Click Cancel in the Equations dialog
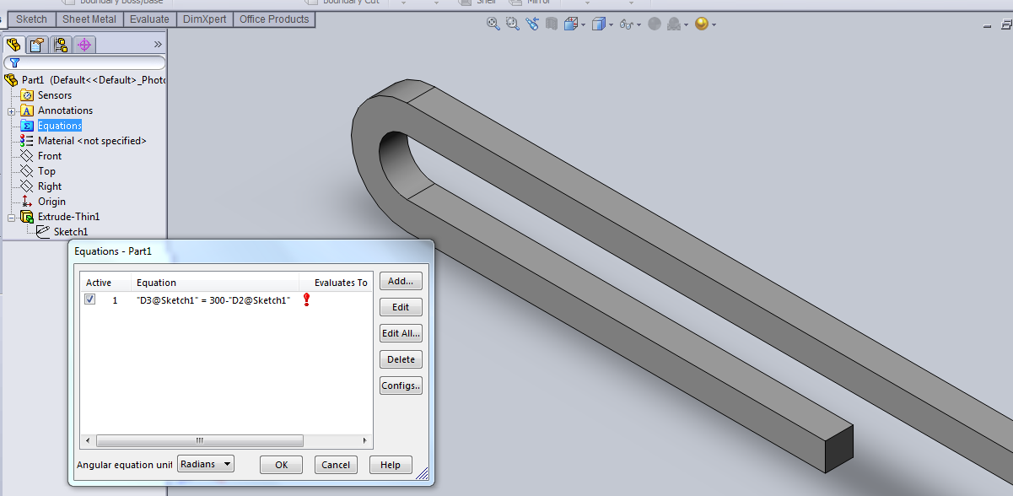 (x=336, y=465)
